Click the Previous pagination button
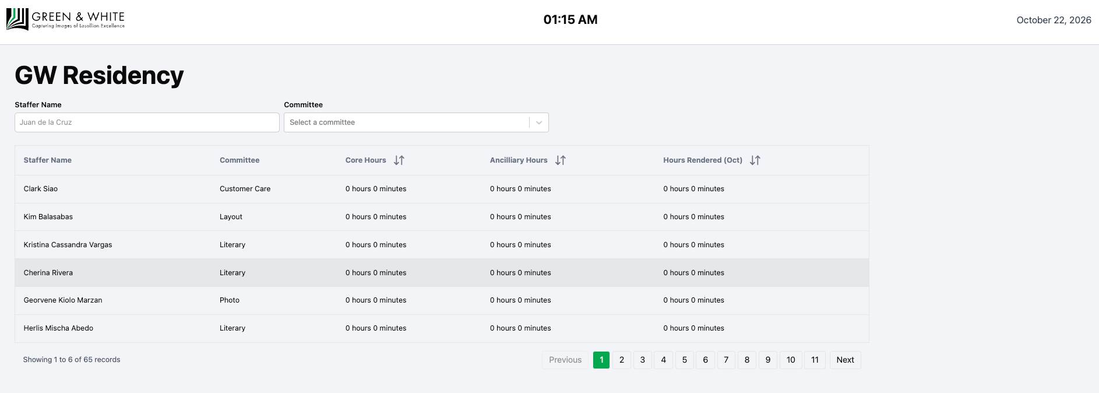The height and width of the screenshot is (393, 1099). [x=565, y=360]
